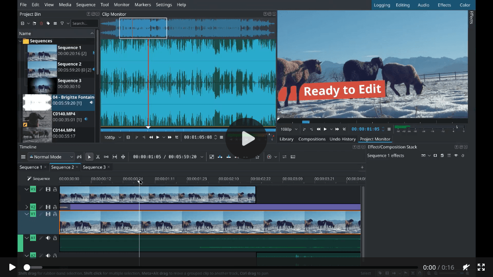This screenshot has height=277, width=493.
Task: Mute the A1 audio track
Action: click(48, 238)
